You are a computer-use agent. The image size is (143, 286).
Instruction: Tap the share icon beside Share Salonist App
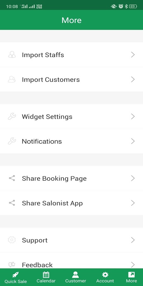[12, 203]
